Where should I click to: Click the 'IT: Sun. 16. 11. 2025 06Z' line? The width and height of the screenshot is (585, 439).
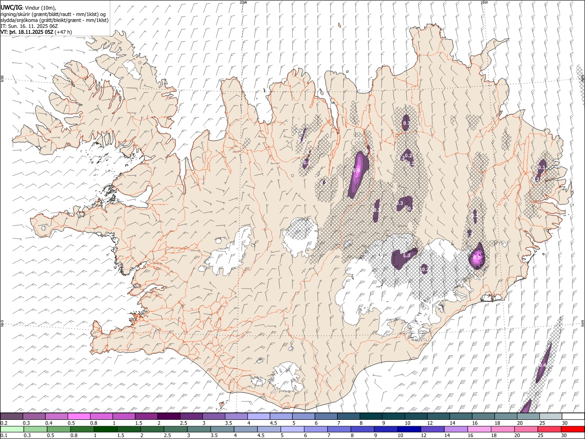click(x=29, y=26)
